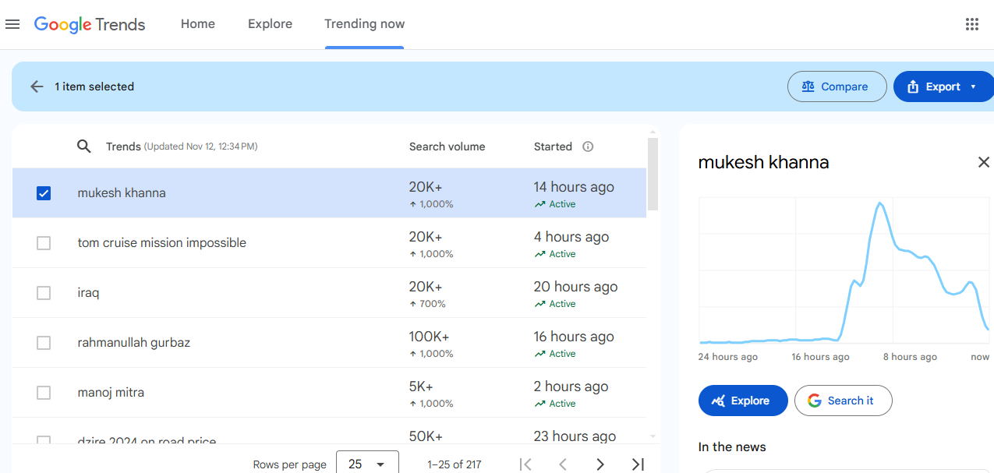Open the Google apps grid

(x=971, y=24)
